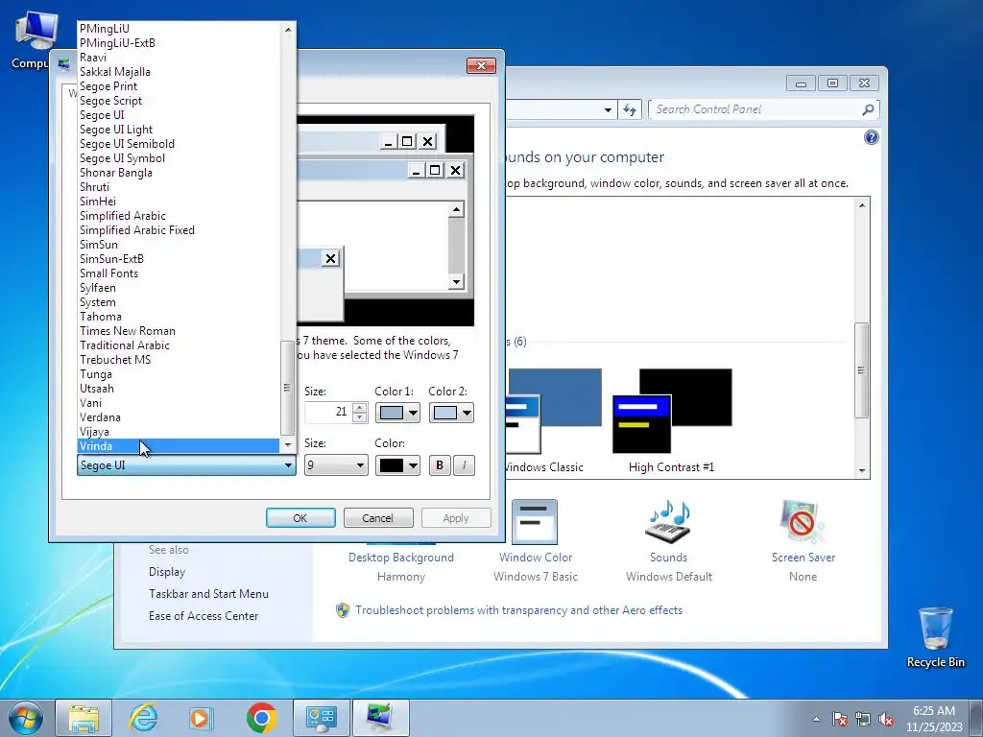Open Action Center flag tray icon
The height and width of the screenshot is (737, 983).
[x=840, y=719]
